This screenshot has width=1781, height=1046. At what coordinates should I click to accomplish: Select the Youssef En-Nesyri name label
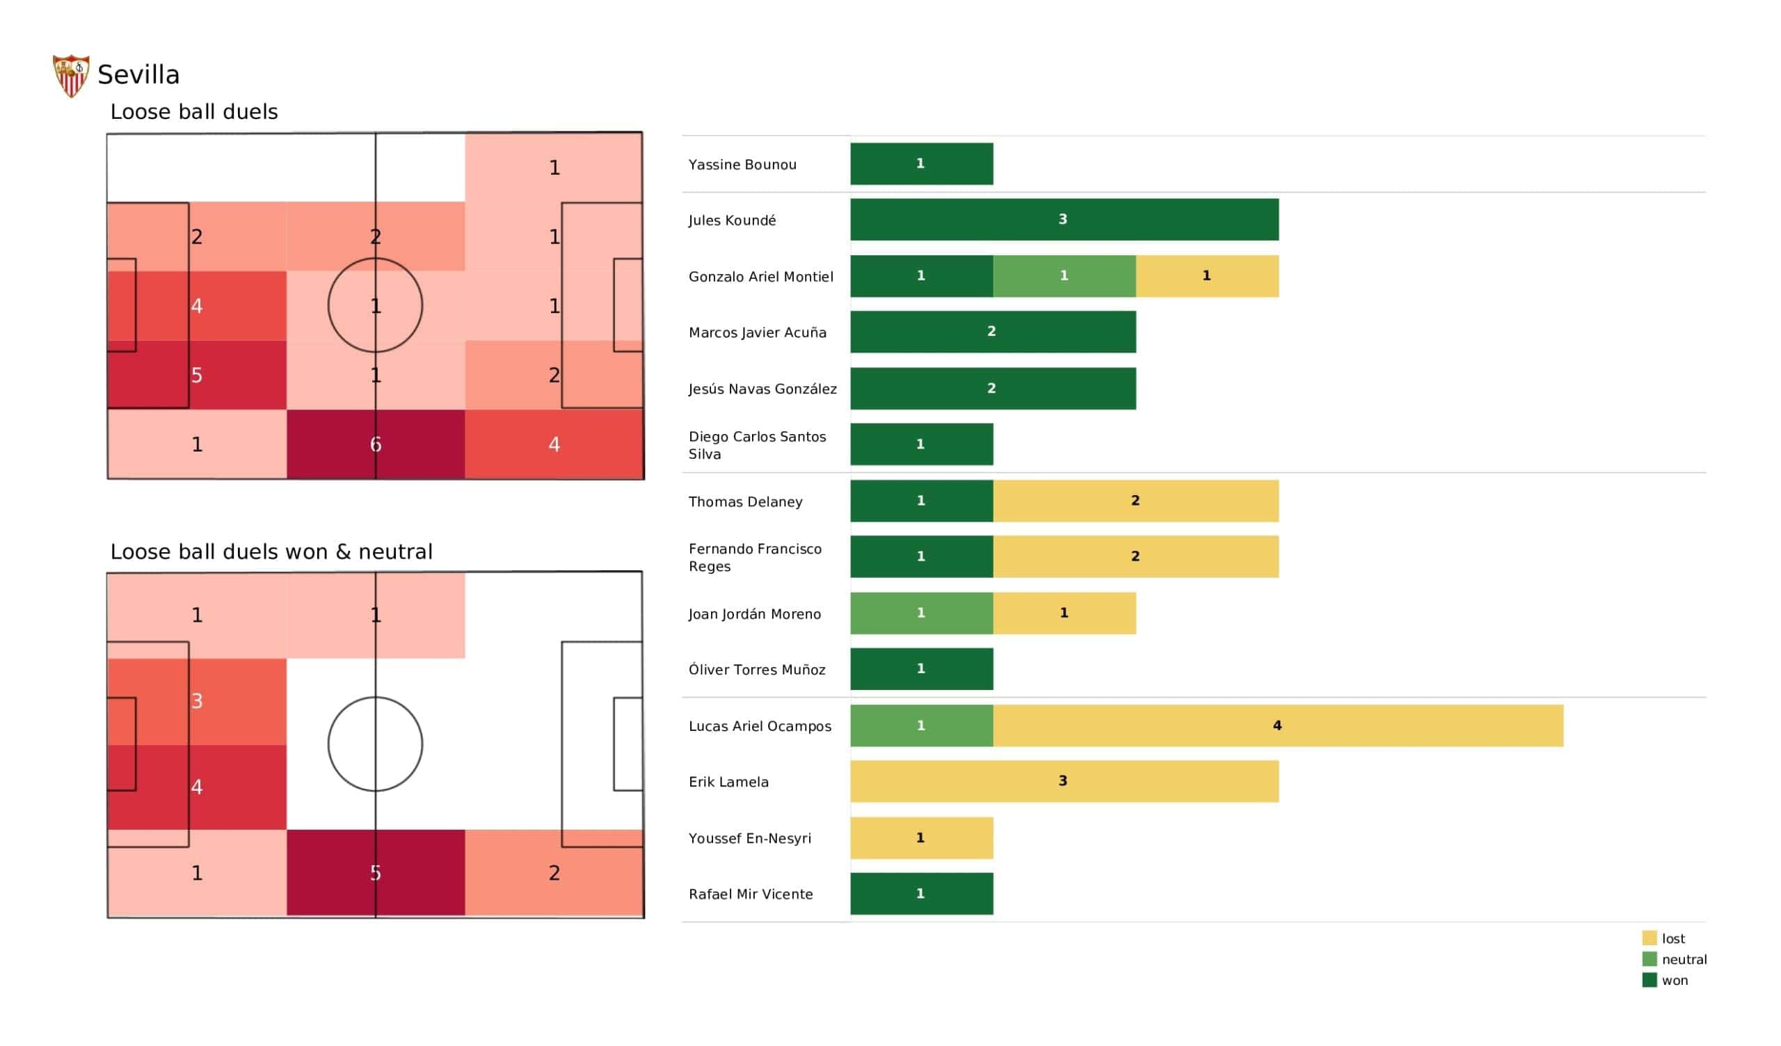749,838
